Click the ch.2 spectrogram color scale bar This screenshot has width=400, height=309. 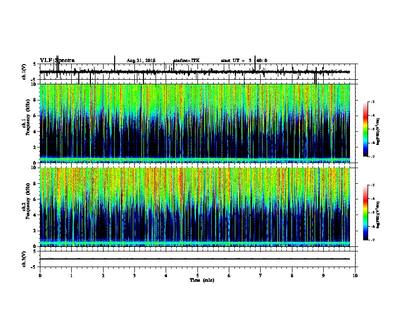(366, 213)
